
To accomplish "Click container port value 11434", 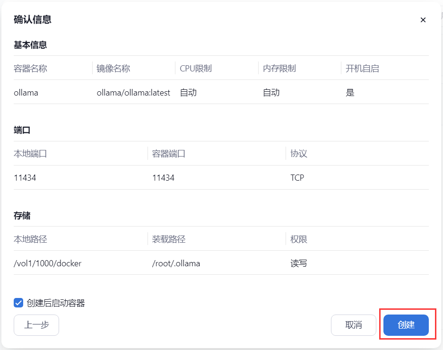I will 163,178.
